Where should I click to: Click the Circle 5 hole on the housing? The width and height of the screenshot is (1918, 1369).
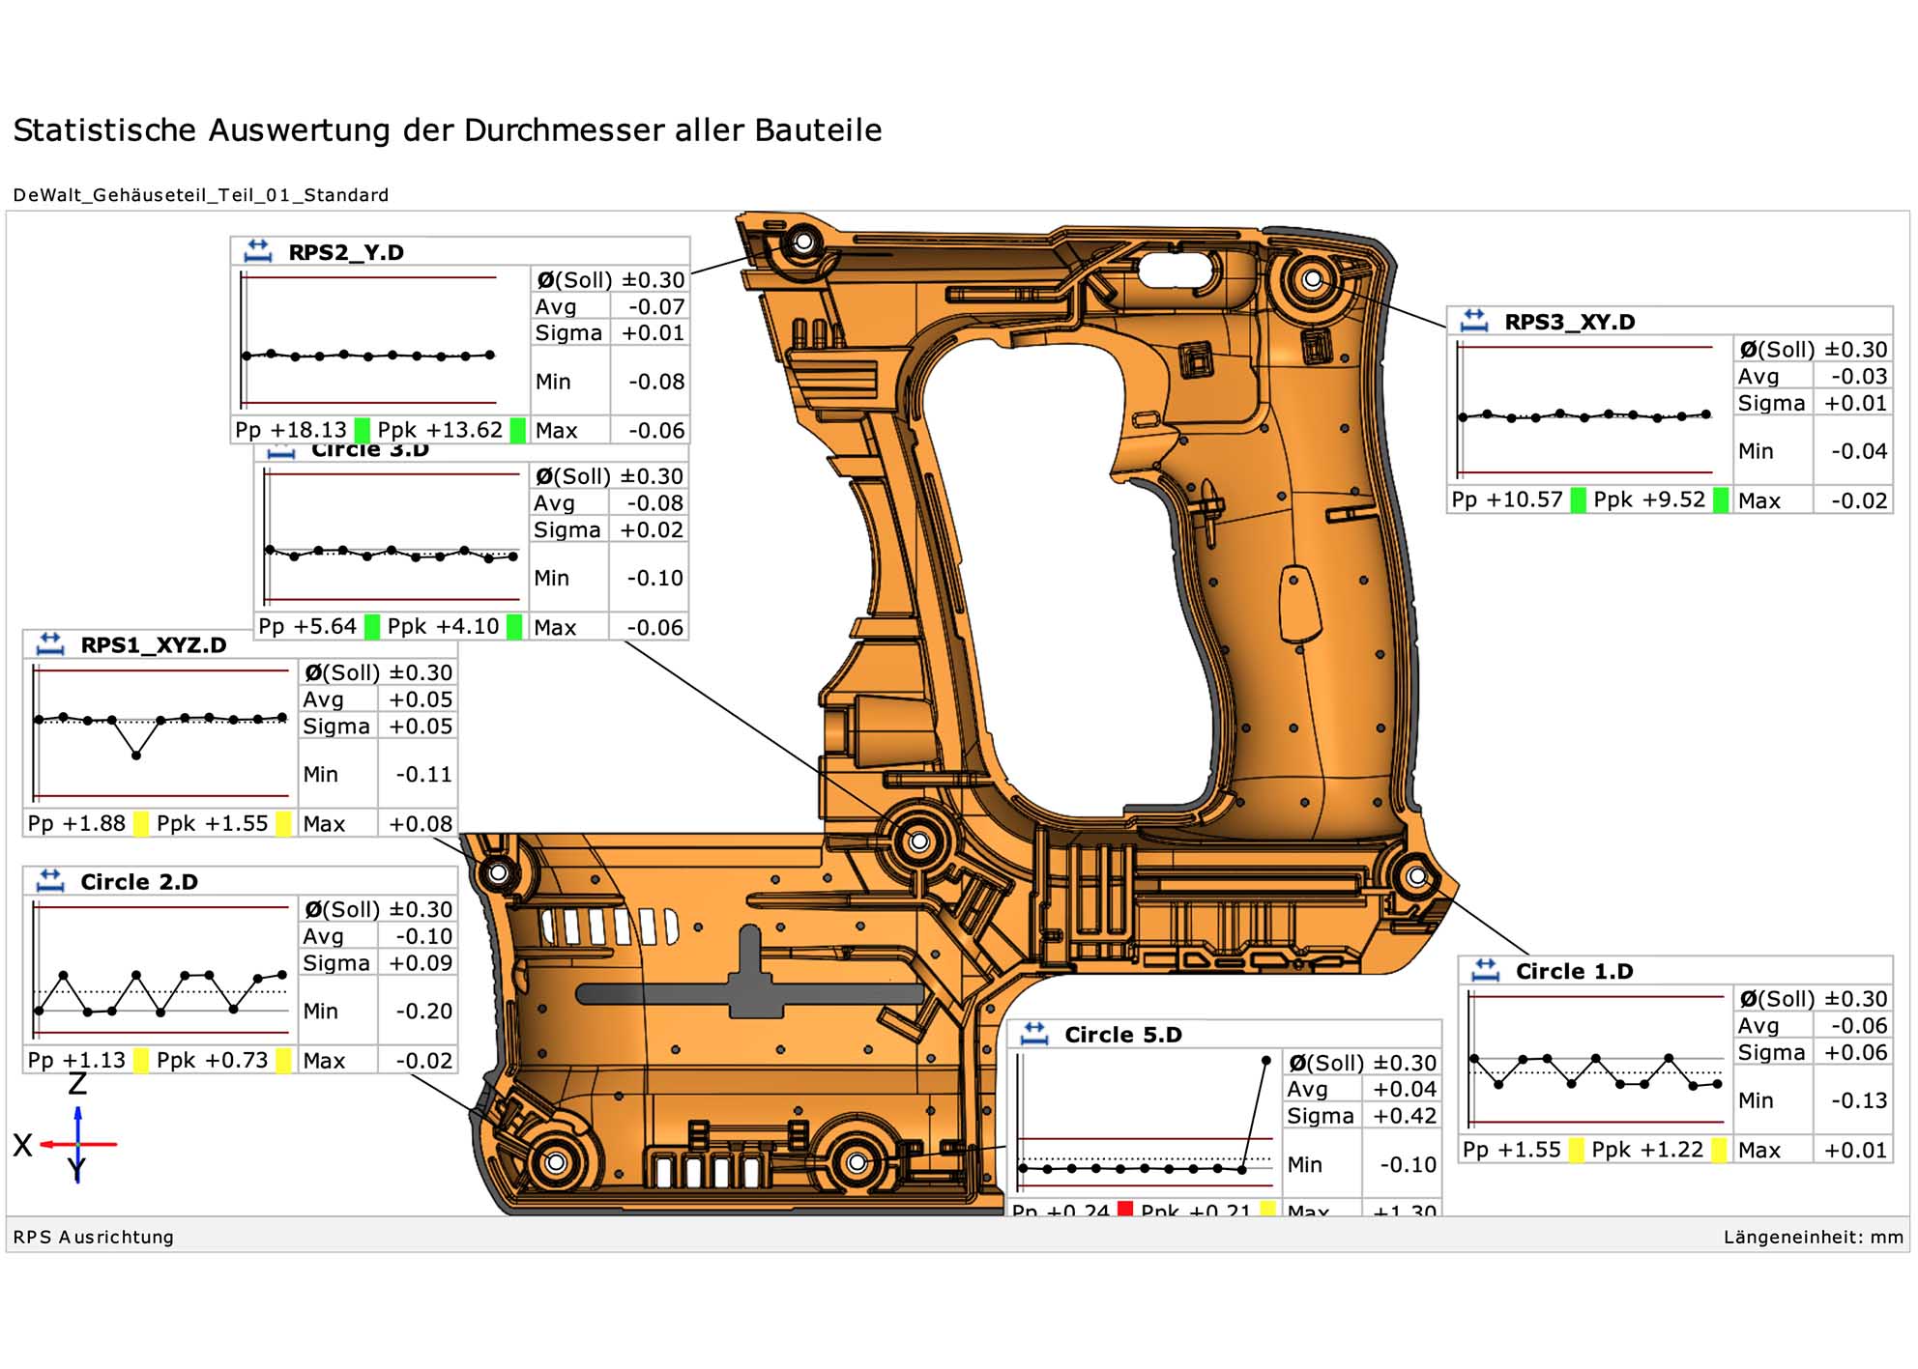click(x=857, y=1162)
